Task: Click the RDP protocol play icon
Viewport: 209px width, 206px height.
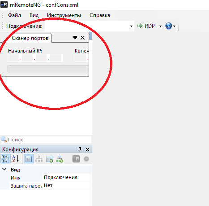Action: coord(140,26)
